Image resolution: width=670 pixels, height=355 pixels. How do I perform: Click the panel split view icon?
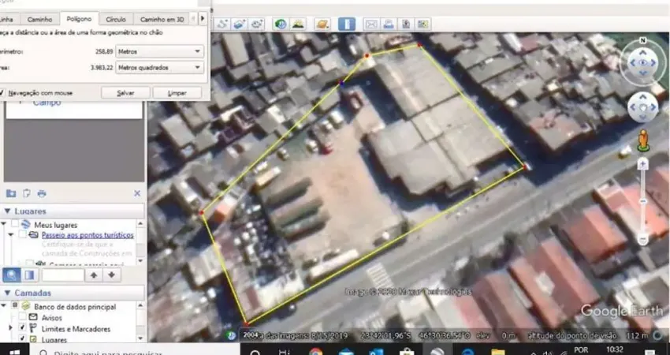coord(29,275)
